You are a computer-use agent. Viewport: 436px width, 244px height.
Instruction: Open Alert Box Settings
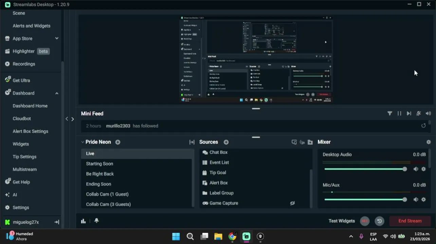tap(30, 131)
